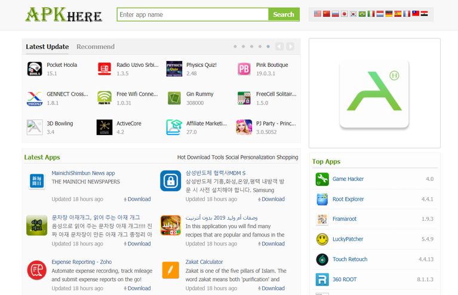Image resolution: width=458 pixels, height=295 pixels.
Task: Open Radio Uzivo Srbi app icon
Action: pos(104,69)
